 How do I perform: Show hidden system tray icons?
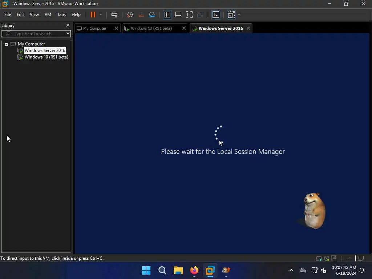click(x=291, y=270)
